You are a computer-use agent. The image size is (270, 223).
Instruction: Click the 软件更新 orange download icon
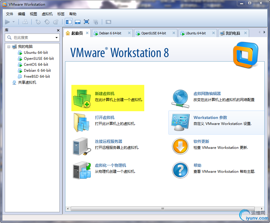coord(180,146)
